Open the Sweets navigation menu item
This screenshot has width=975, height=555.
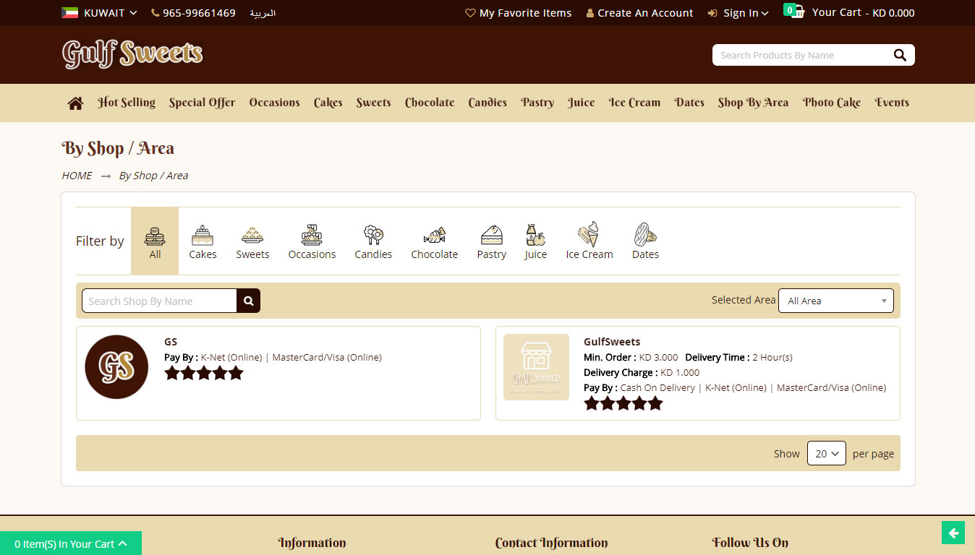coord(373,103)
